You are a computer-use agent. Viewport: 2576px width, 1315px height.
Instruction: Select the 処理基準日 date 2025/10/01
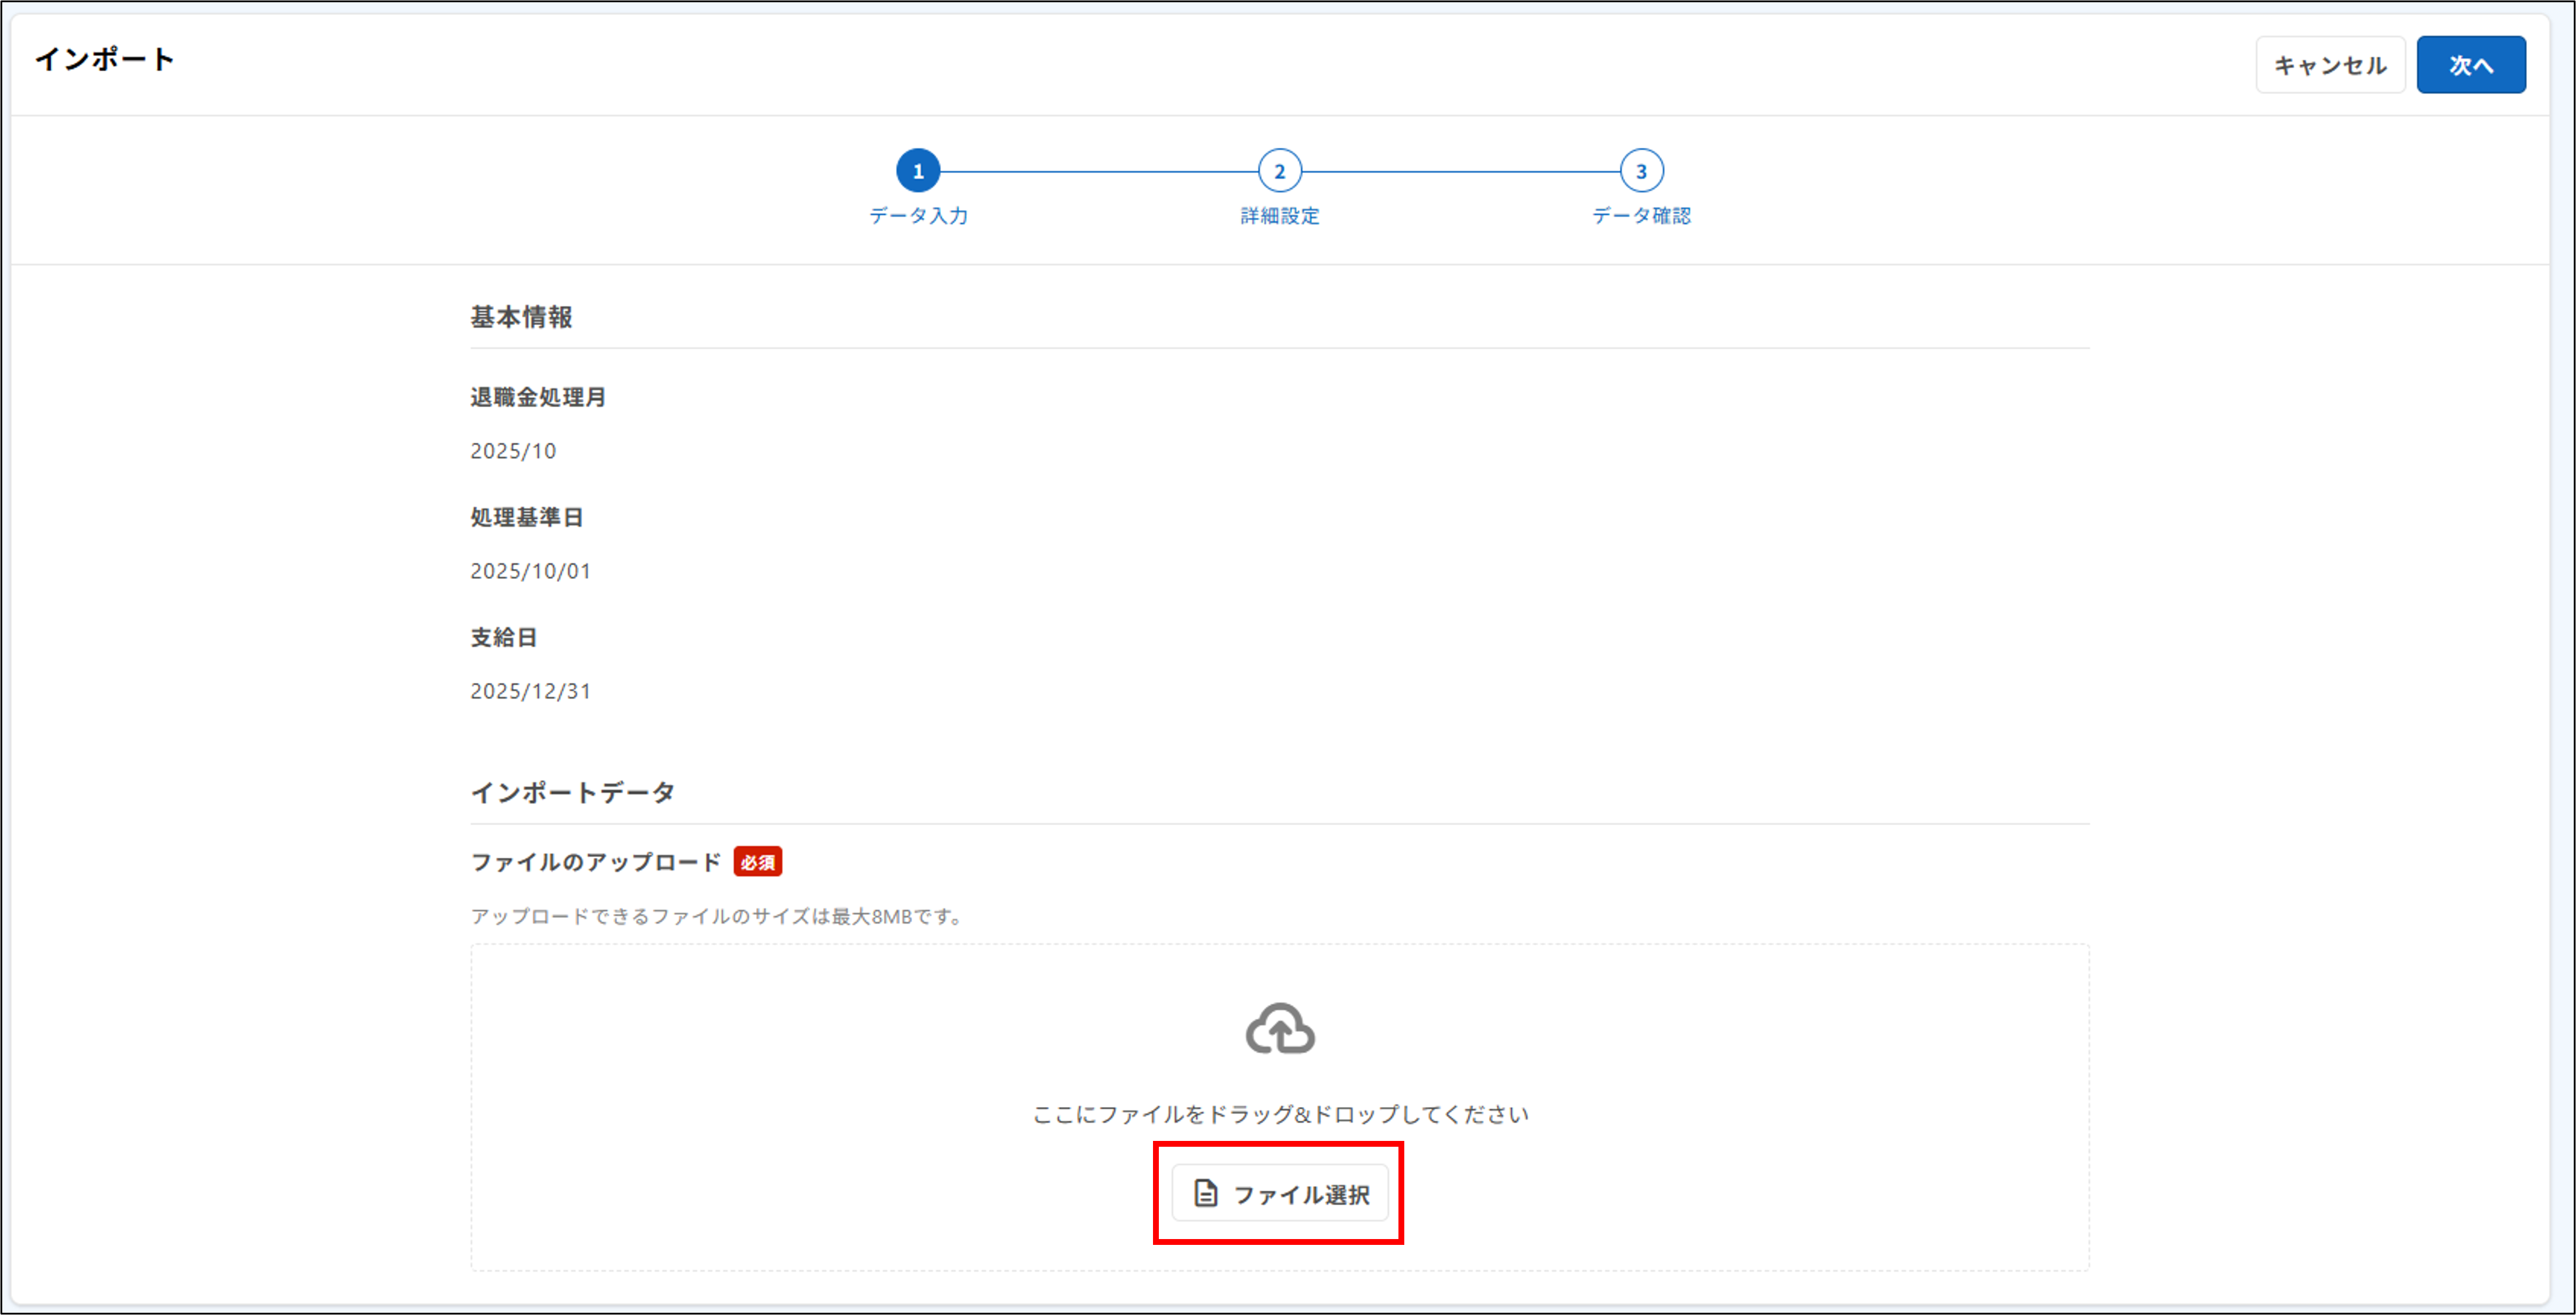coord(530,570)
